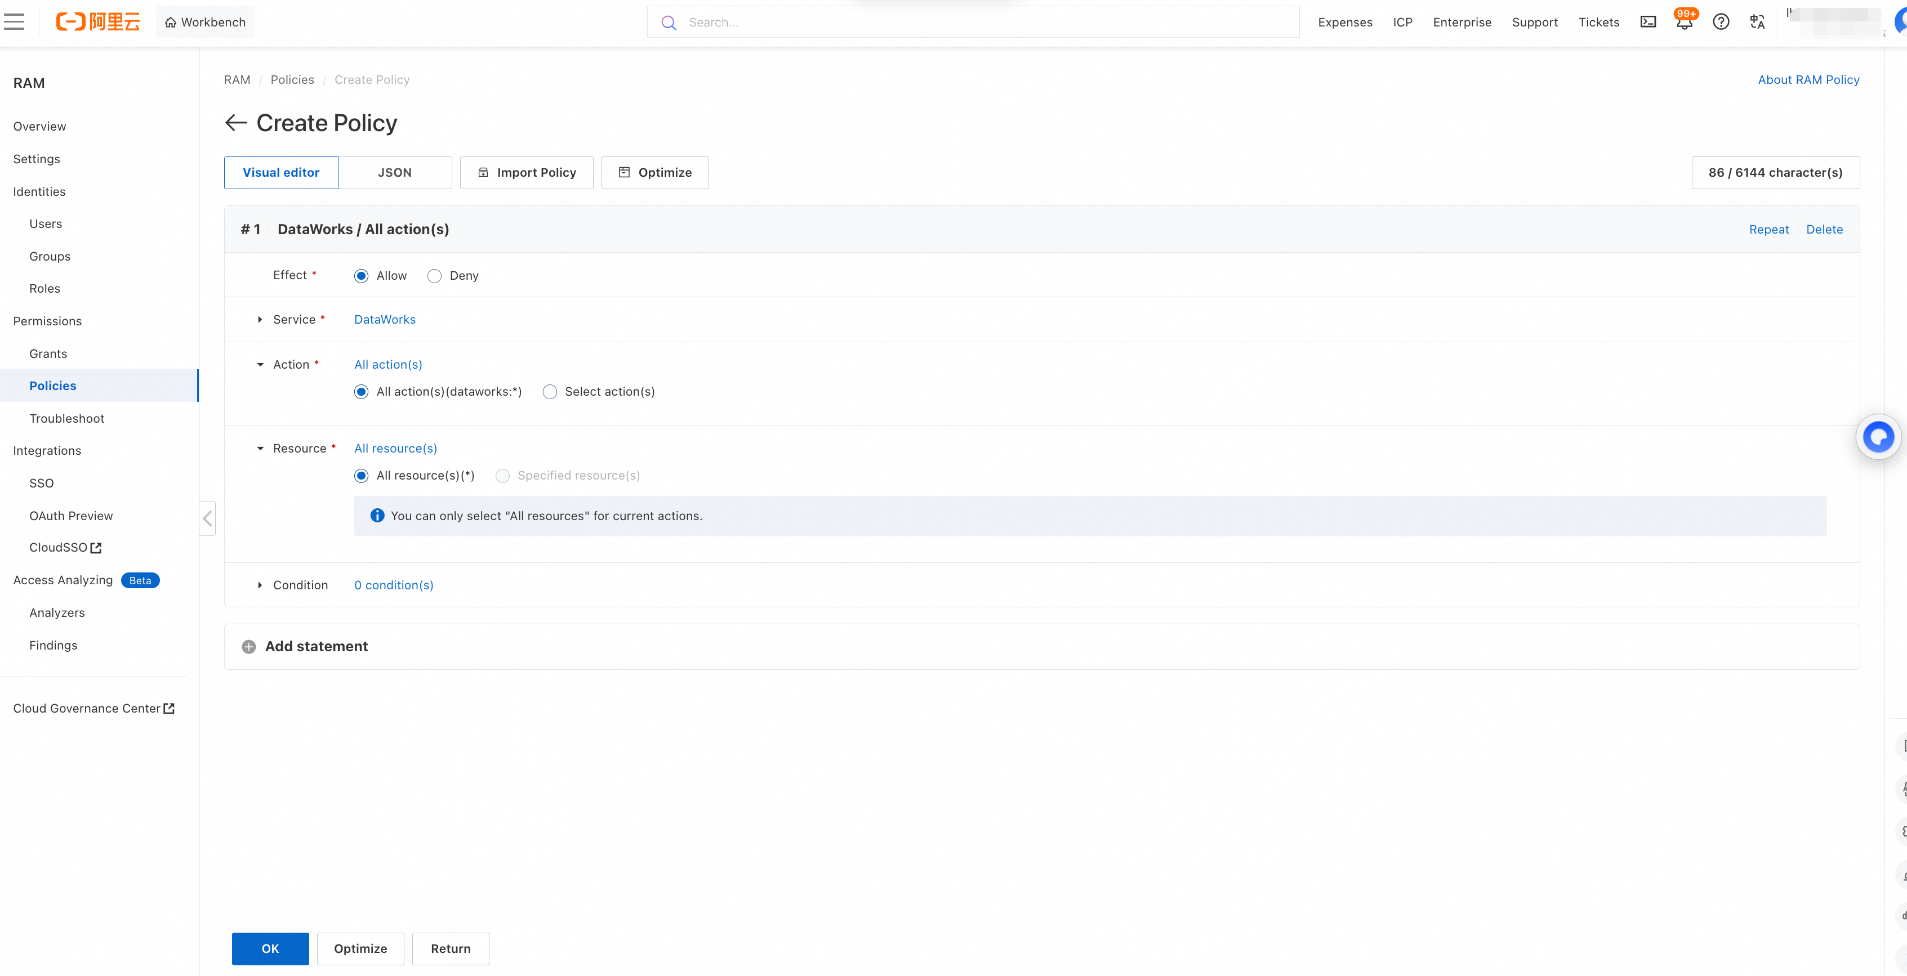Click the Import Policy button
This screenshot has width=1907, height=976.
coord(527,172)
